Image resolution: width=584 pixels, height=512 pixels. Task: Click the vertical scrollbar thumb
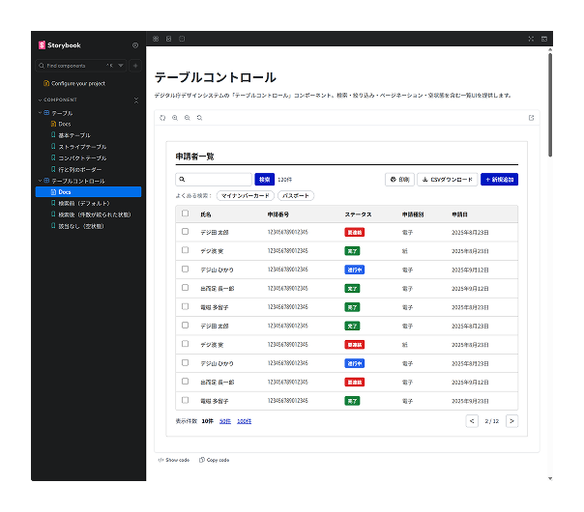tap(550, 105)
